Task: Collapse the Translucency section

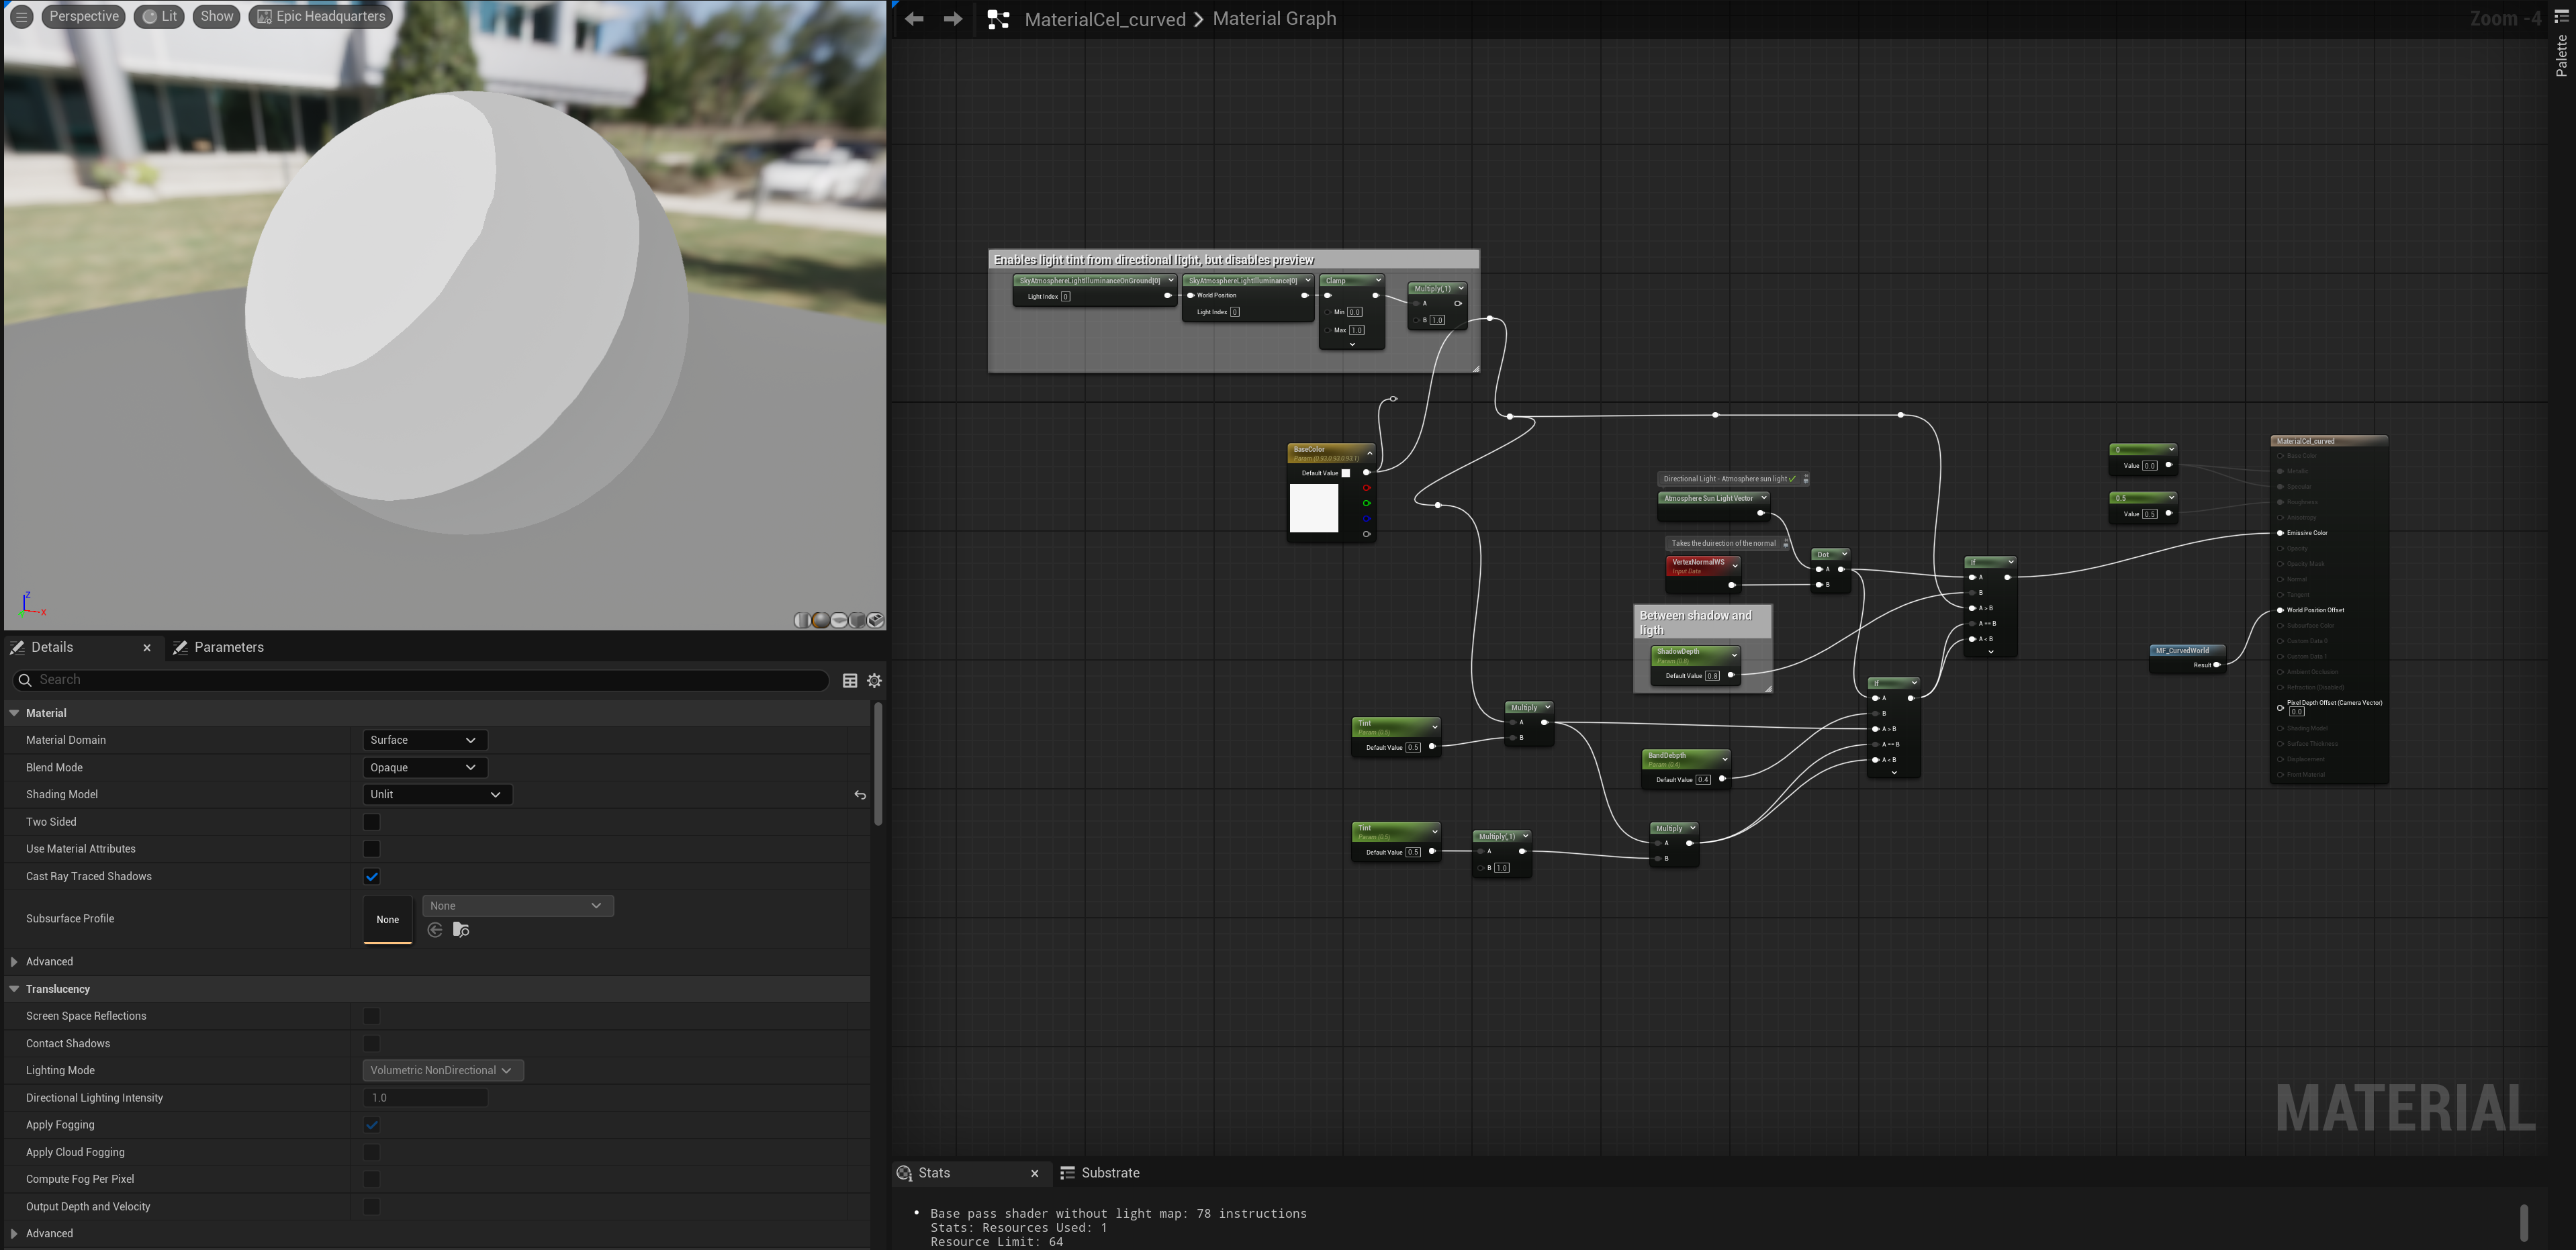Action: tap(14, 988)
